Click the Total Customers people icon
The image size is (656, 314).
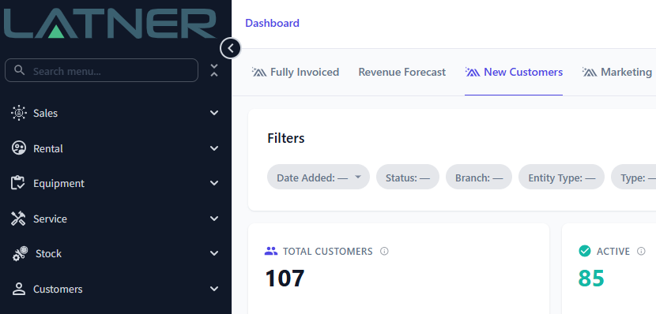[271, 251]
